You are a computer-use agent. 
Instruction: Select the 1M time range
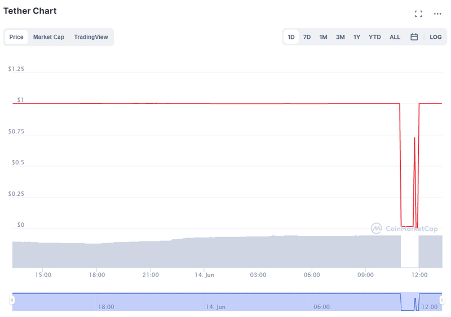pyautogui.click(x=323, y=37)
